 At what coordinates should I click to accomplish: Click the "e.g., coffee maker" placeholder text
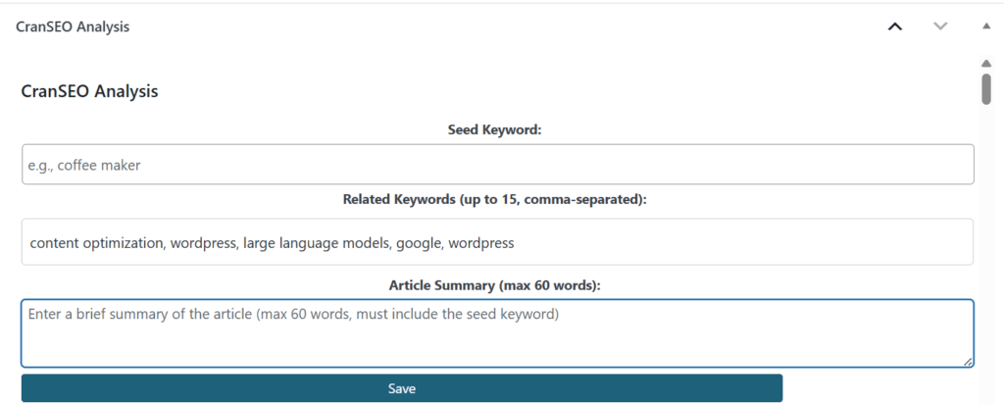[84, 166]
